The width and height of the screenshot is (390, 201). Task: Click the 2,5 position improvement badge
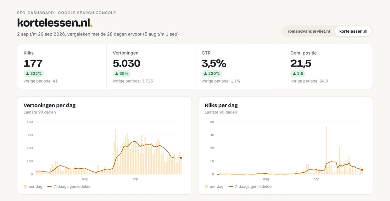298,73
